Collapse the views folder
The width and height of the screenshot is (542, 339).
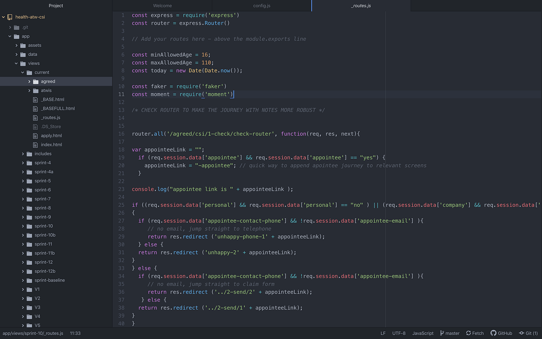pyautogui.click(x=16, y=63)
